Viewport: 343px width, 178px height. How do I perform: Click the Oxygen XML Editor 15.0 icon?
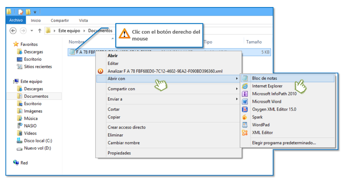tap(245, 109)
